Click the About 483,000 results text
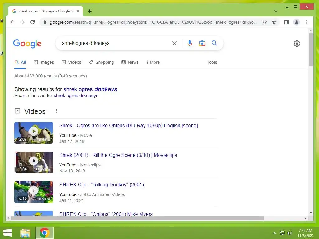The width and height of the screenshot is (319, 239). click(50, 76)
